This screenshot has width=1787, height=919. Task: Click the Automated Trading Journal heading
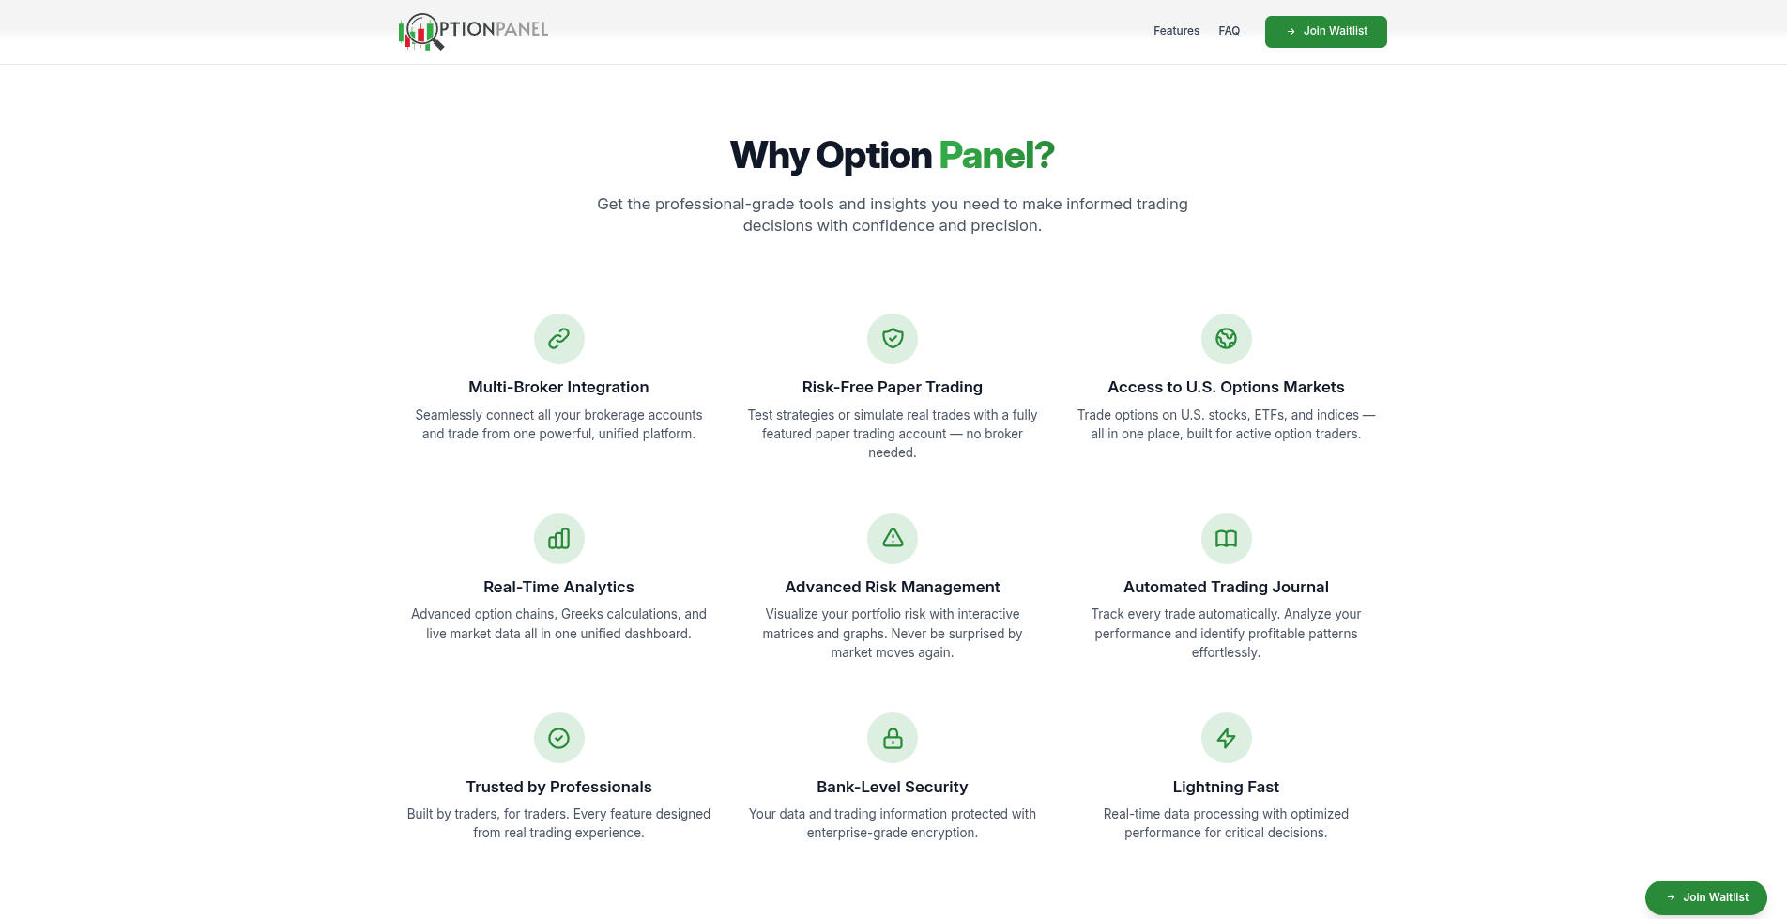point(1226,587)
